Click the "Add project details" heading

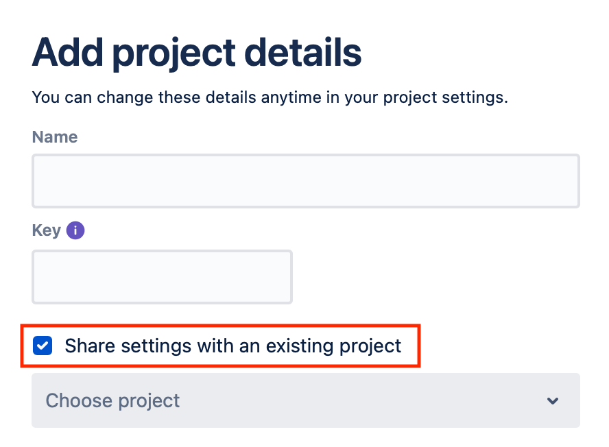pyautogui.click(x=197, y=53)
